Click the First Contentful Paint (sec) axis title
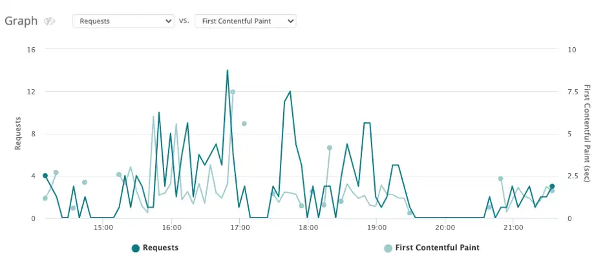 [x=587, y=133]
